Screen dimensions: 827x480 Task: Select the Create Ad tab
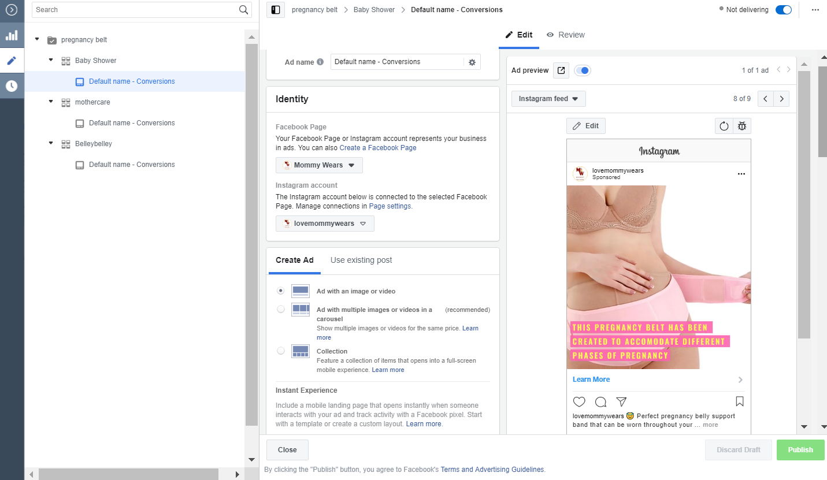(295, 261)
